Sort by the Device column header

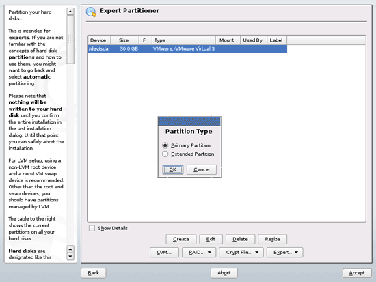coord(98,40)
